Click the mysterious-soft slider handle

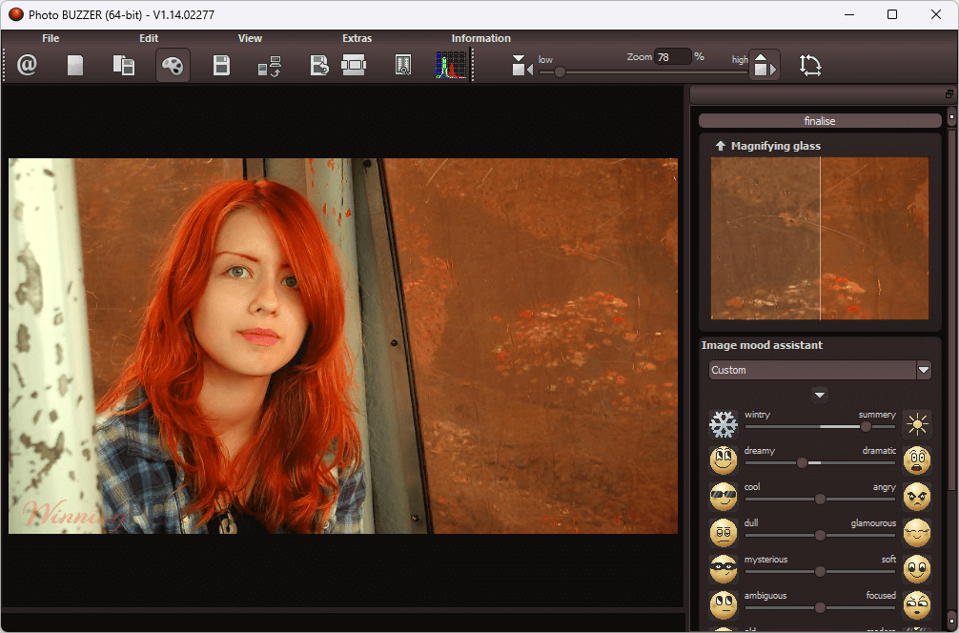point(820,571)
